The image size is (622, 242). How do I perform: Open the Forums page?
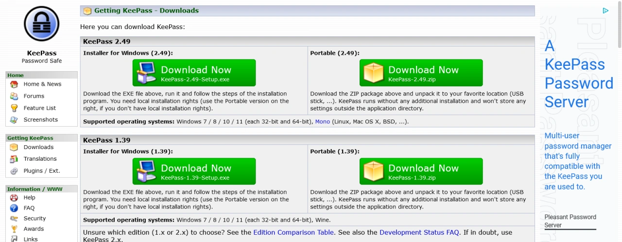tap(34, 96)
